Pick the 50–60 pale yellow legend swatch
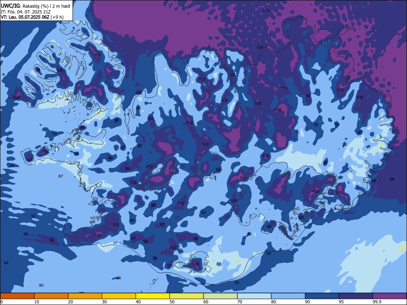 click(x=187, y=296)
